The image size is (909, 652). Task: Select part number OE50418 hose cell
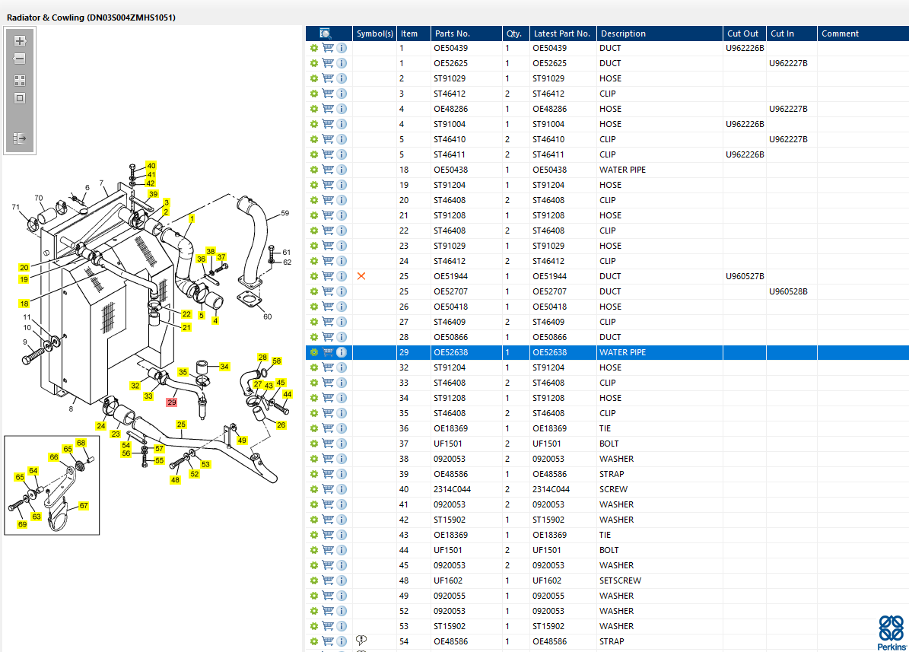click(x=450, y=307)
